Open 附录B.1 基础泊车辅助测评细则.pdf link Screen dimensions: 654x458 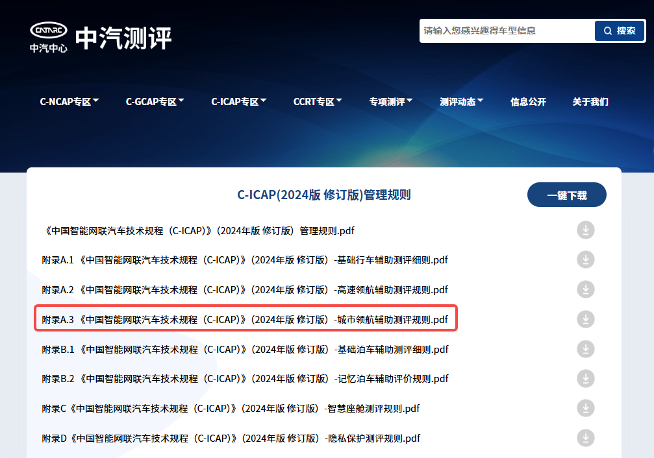click(245, 349)
